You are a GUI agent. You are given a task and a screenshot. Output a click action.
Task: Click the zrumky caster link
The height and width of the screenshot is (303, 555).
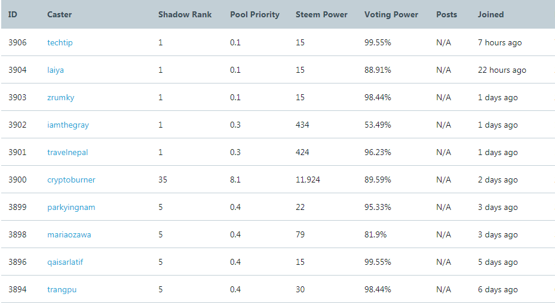click(60, 98)
